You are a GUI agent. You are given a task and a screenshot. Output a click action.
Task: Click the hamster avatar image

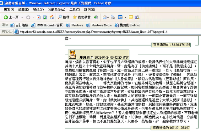click(73, 55)
